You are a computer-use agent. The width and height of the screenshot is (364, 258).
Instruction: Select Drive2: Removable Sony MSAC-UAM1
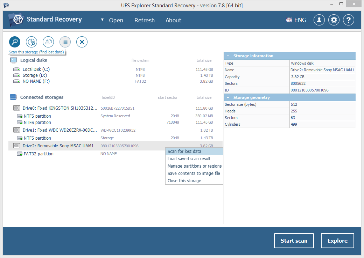[x=58, y=146]
